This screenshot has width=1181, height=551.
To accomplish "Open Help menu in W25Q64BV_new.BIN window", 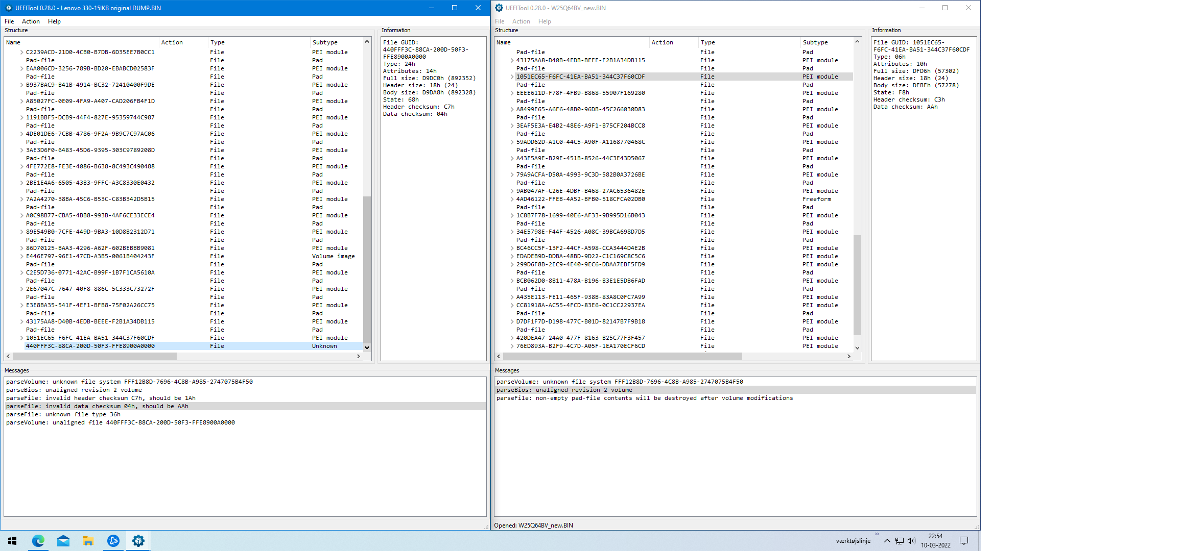I will 545,21.
